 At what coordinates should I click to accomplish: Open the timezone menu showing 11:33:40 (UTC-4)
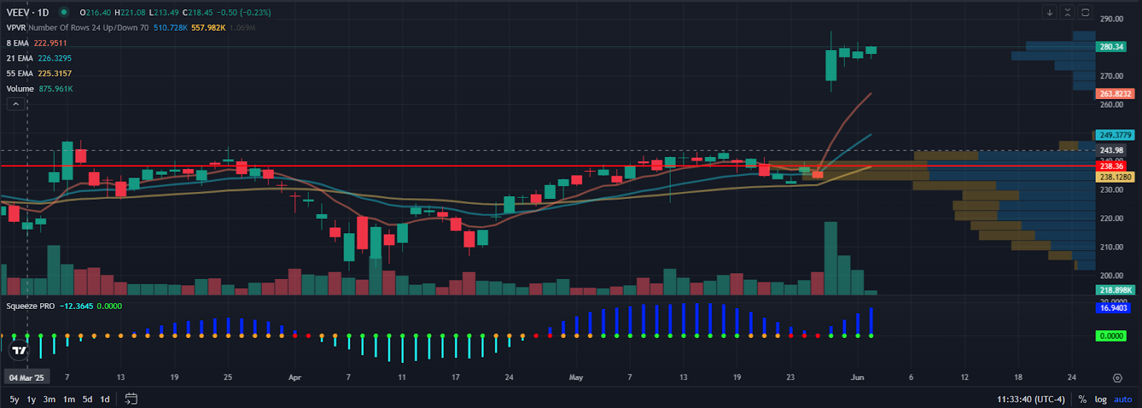point(1031,399)
